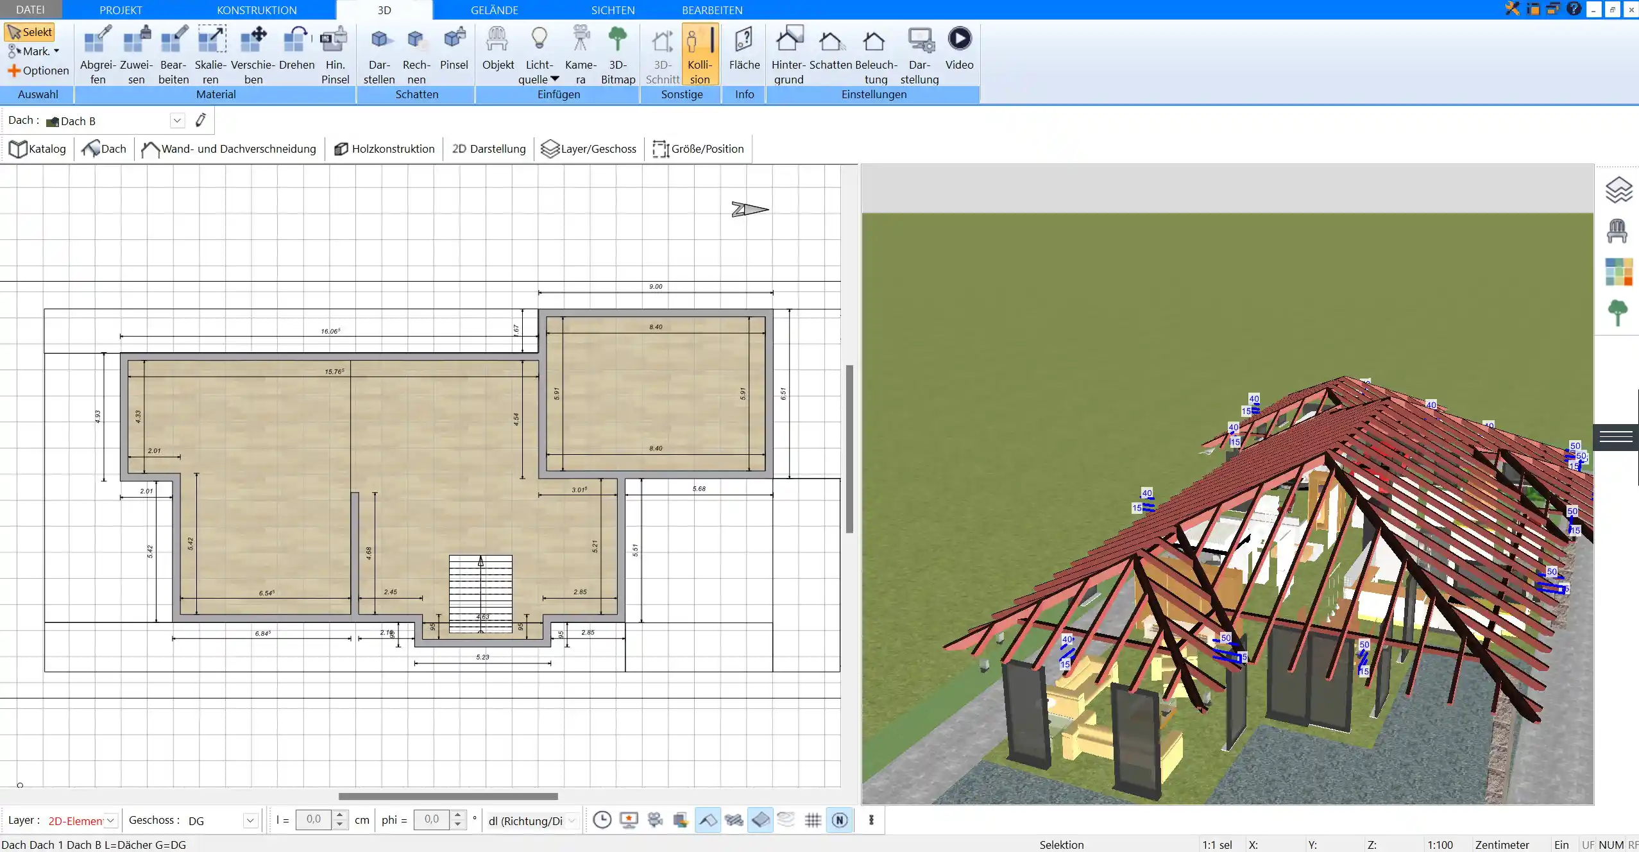
Task: Switch to the KONSTRUKTION tab
Action: [x=257, y=10]
